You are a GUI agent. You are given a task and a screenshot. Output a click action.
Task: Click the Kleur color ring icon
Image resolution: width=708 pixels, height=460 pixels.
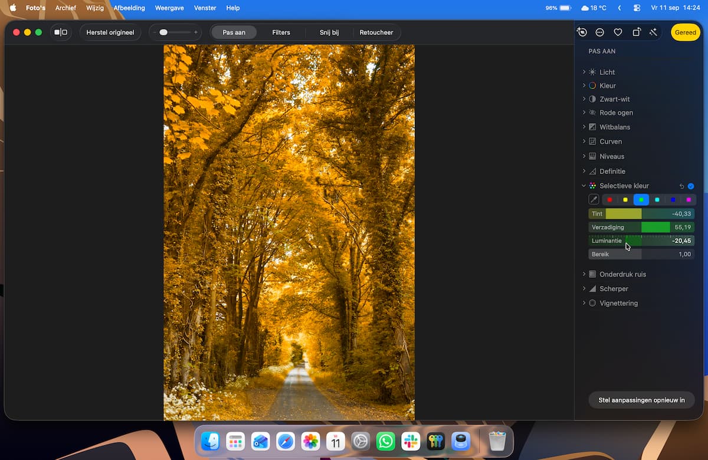592,86
